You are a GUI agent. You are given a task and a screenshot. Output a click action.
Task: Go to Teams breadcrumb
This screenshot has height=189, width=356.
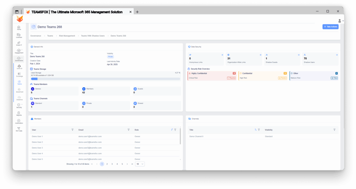50,36
